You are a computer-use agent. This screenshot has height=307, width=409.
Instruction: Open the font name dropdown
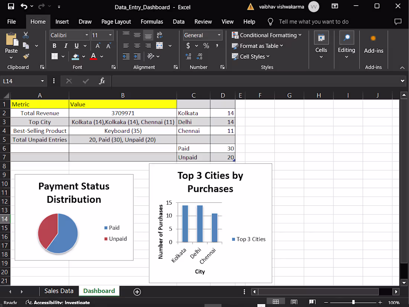86,35
